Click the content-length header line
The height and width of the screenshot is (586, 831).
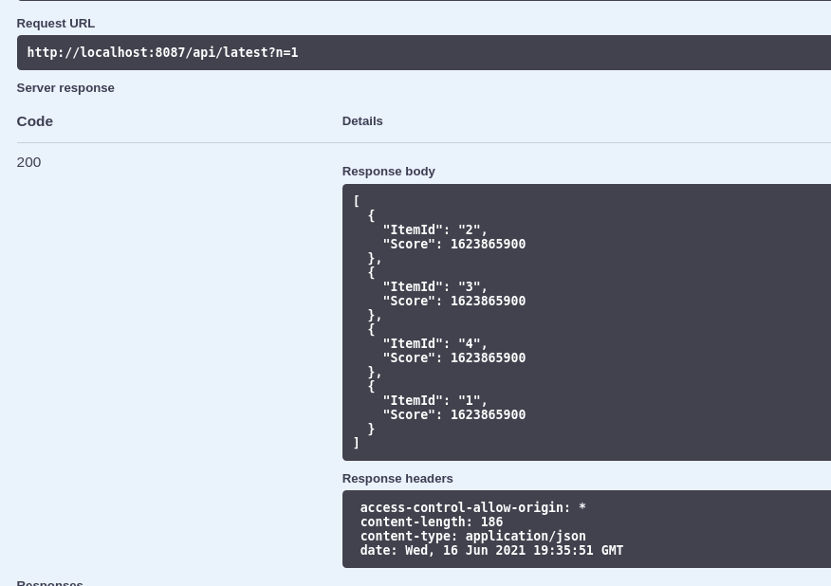click(432, 522)
